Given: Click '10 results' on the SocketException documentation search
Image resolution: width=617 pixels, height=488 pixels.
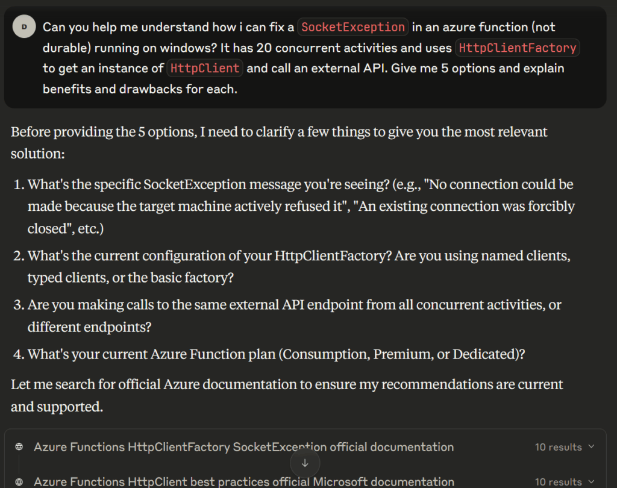Looking at the screenshot, I should pos(558,447).
